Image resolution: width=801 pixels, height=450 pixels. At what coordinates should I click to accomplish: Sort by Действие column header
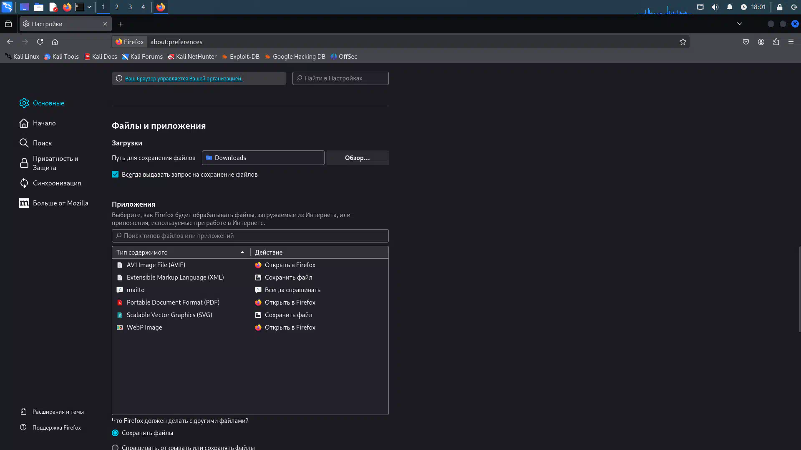point(320,252)
